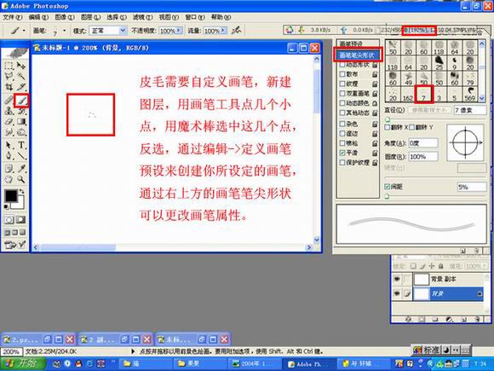
Task: Select the Move tool
Action: (21, 66)
